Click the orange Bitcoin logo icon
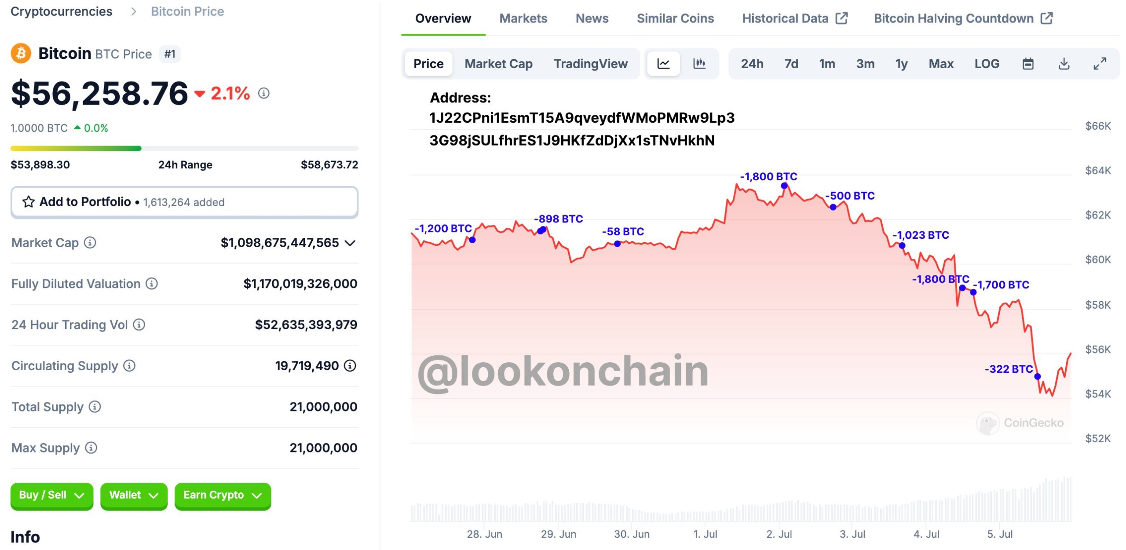This screenshot has width=1126, height=550. click(21, 54)
